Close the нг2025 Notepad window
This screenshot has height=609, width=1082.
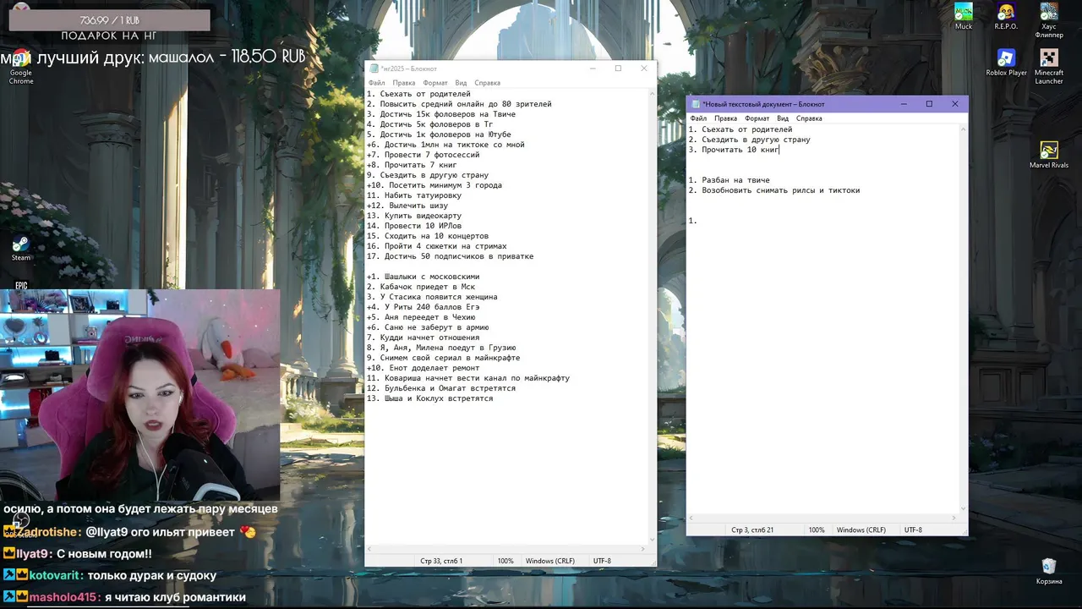click(x=644, y=69)
